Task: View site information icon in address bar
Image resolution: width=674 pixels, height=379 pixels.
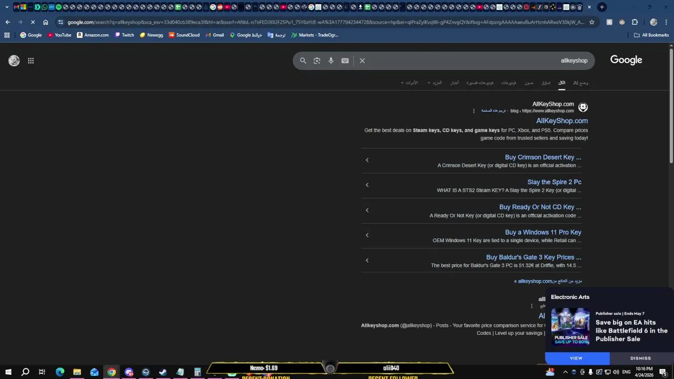Action: click(61, 22)
